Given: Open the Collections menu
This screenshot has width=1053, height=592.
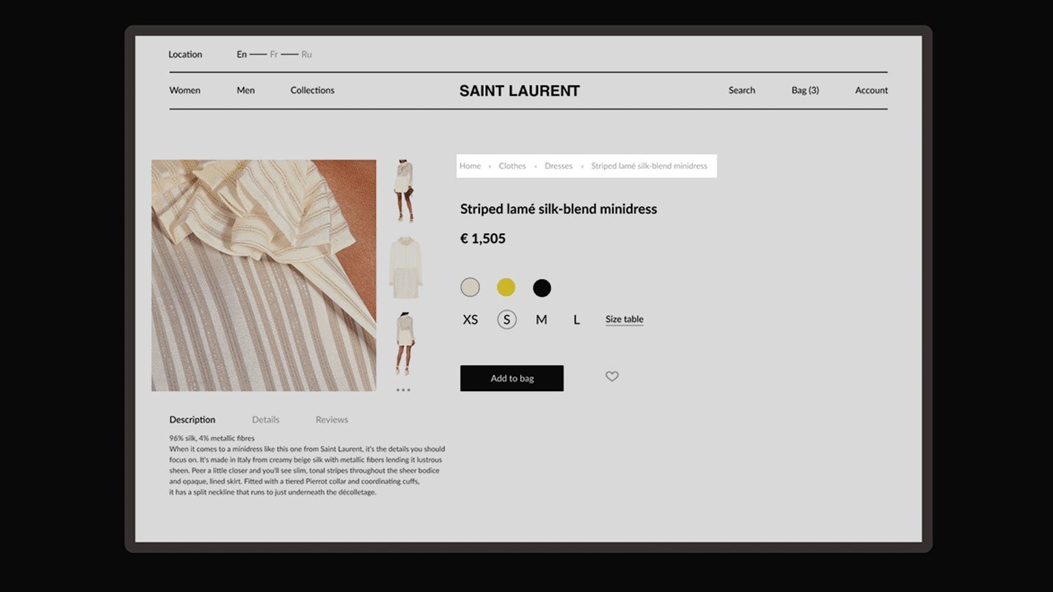Looking at the screenshot, I should pos(312,90).
